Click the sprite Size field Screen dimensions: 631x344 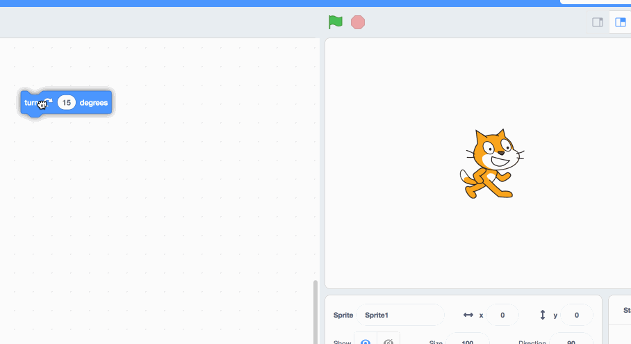(x=467, y=340)
